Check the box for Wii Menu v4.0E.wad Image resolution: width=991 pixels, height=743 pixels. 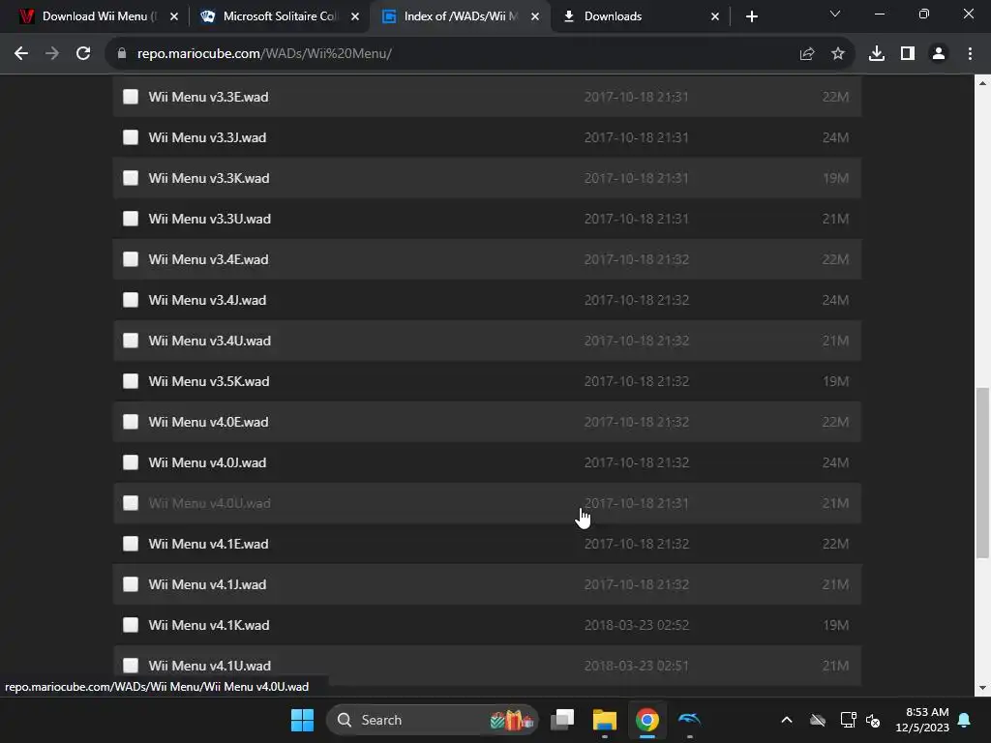coord(131,422)
